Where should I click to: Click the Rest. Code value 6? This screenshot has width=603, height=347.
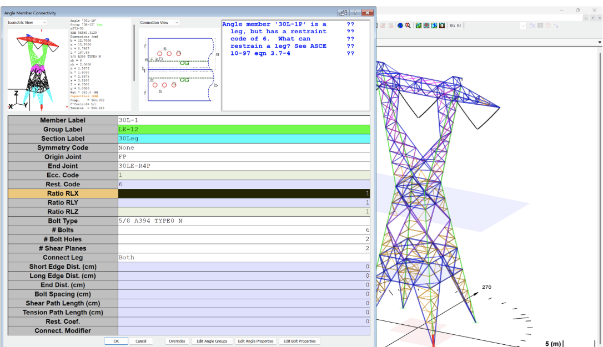click(244, 184)
